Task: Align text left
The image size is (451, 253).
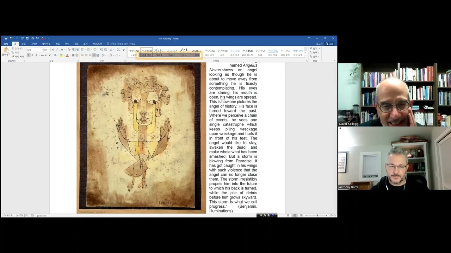Action: (82, 55)
